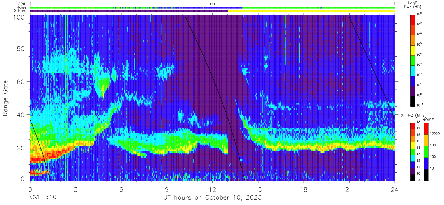Viewport: 444px width, 205px height.
Task: Click the 9 label on TX FRQ scale
Action: (418, 180)
